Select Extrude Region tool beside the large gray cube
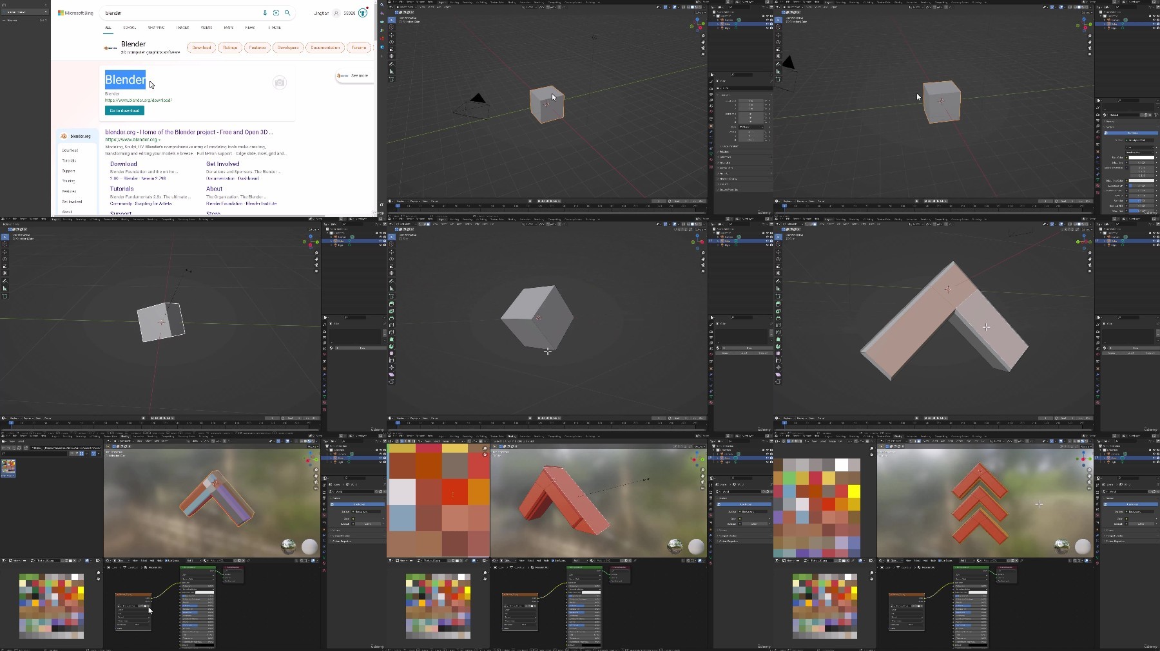This screenshot has width=1160, height=651. tap(392, 303)
